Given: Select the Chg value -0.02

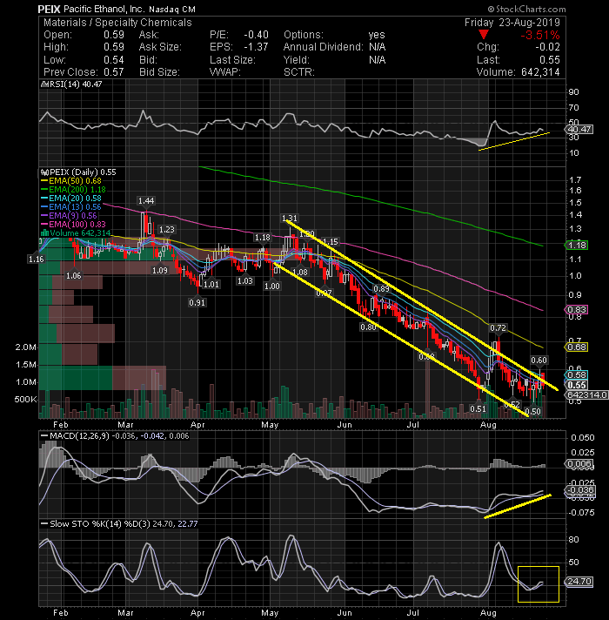Looking at the screenshot, I should (547, 47).
